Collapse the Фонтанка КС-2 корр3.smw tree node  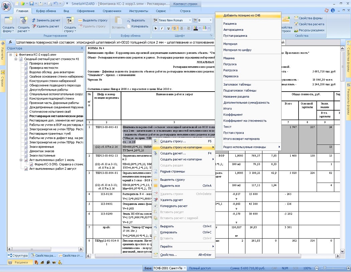tap(10, 54)
